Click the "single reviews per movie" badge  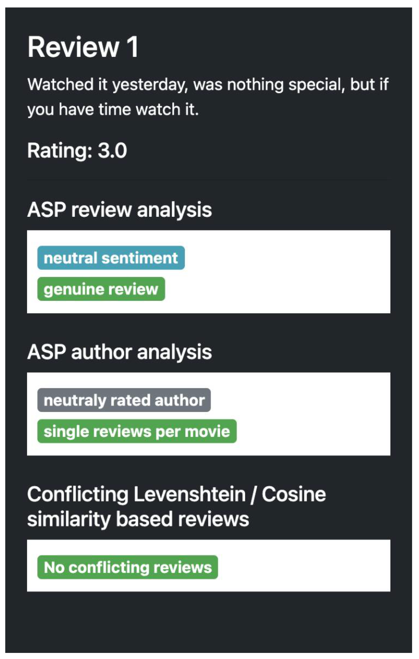[x=137, y=431]
